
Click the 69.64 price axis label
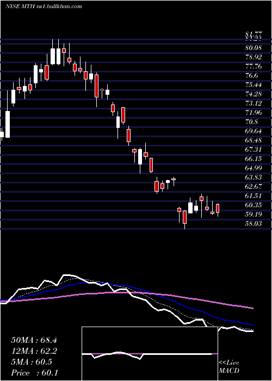pyautogui.click(x=254, y=131)
